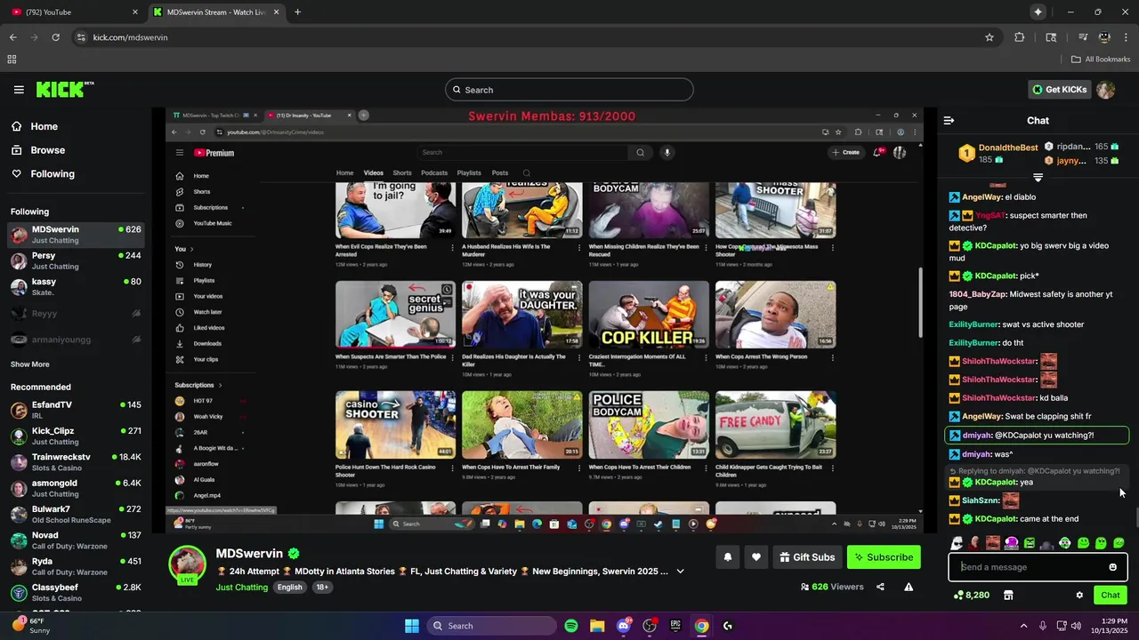The width and height of the screenshot is (1139, 640).
Task: Open Following in Kick sidebar
Action: pyautogui.click(x=76, y=173)
